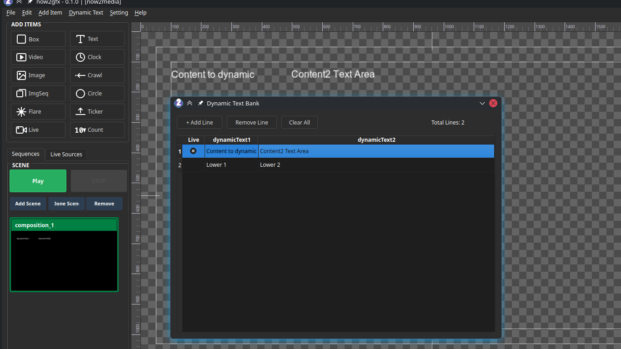Click the Add Scene button
This screenshot has height=349, width=621.
click(x=28, y=204)
